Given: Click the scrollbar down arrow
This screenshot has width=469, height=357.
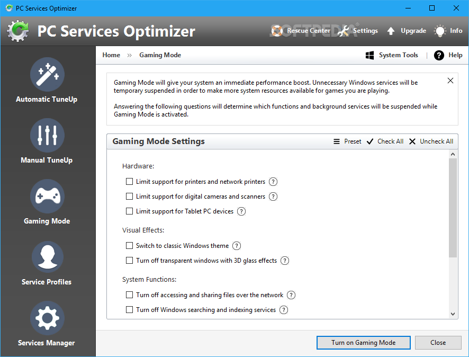Looking at the screenshot, I should tap(453, 314).
